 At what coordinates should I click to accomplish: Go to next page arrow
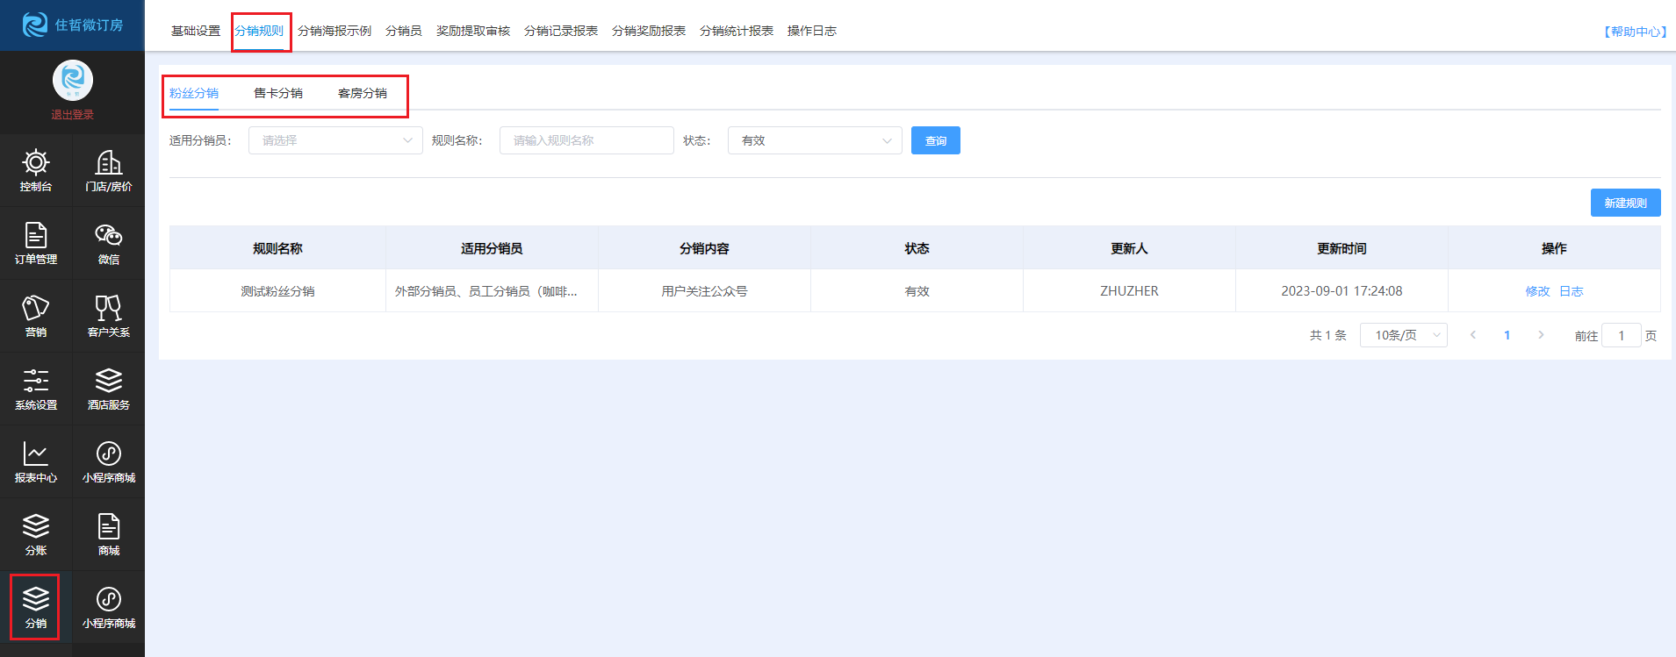pos(1541,335)
